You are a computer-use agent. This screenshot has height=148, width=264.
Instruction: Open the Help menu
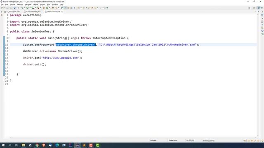pyautogui.click(x=61, y=5)
